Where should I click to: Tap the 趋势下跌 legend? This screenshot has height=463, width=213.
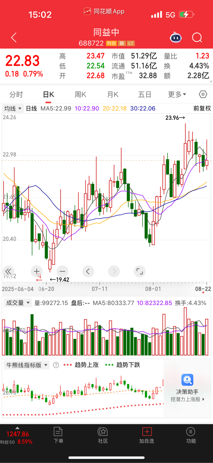click(x=123, y=365)
